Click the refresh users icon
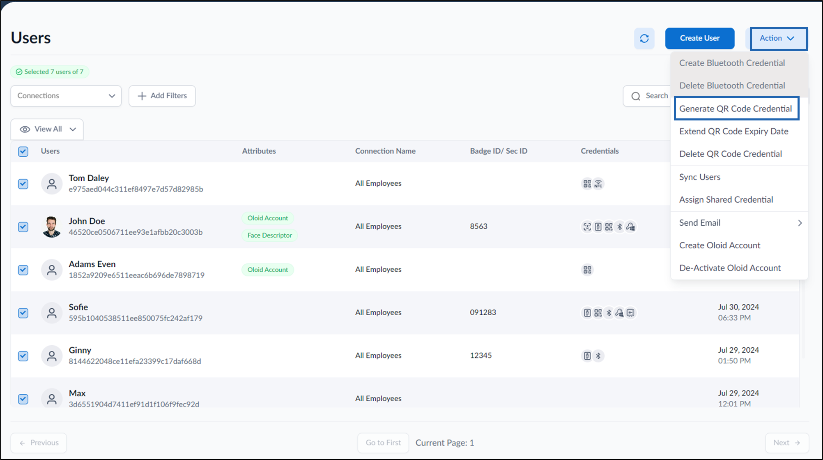This screenshot has width=823, height=460. tap(644, 38)
